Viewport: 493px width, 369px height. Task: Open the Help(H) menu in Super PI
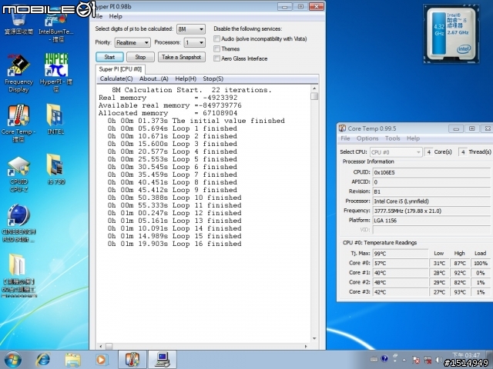pyautogui.click(x=186, y=78)
